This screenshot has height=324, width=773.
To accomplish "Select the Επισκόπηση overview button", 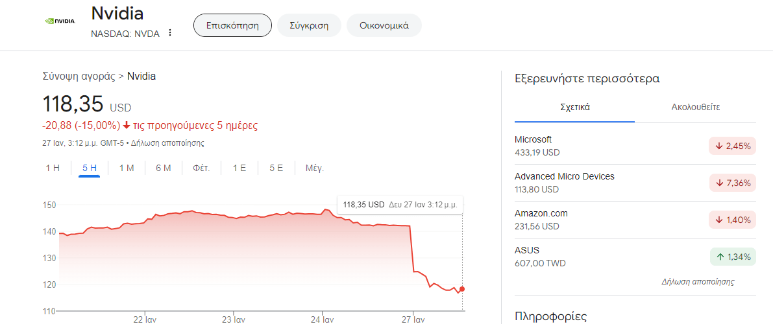I will 232,26.
